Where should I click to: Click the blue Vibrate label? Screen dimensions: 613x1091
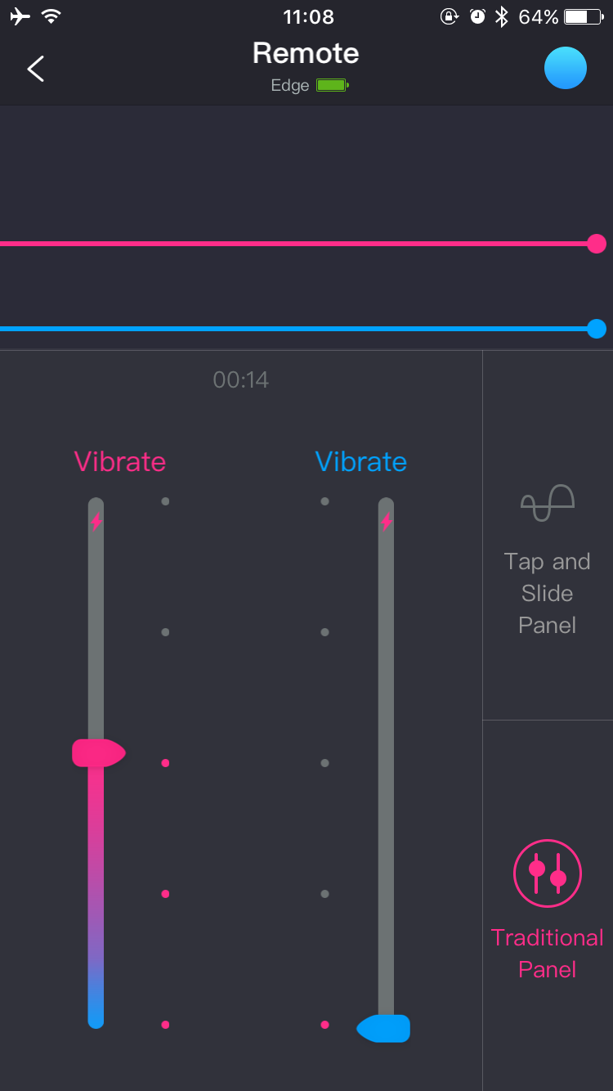(361, 461)
